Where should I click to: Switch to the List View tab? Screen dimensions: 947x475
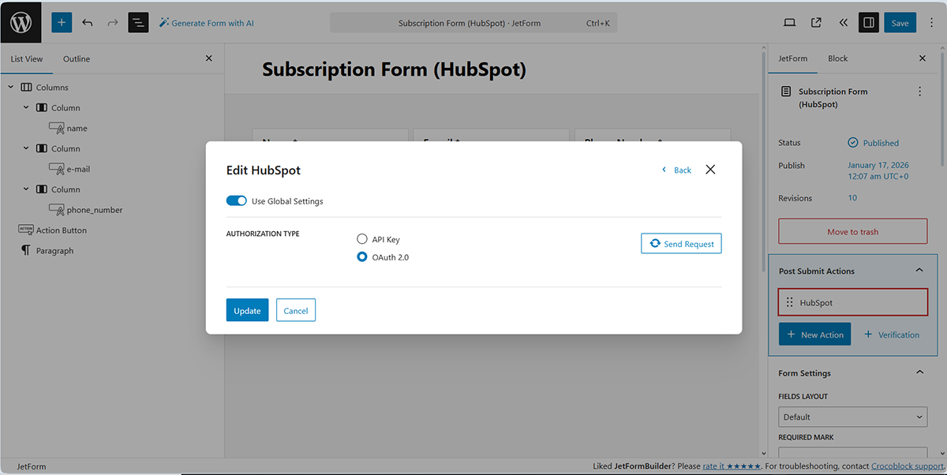tap(27, 59)
